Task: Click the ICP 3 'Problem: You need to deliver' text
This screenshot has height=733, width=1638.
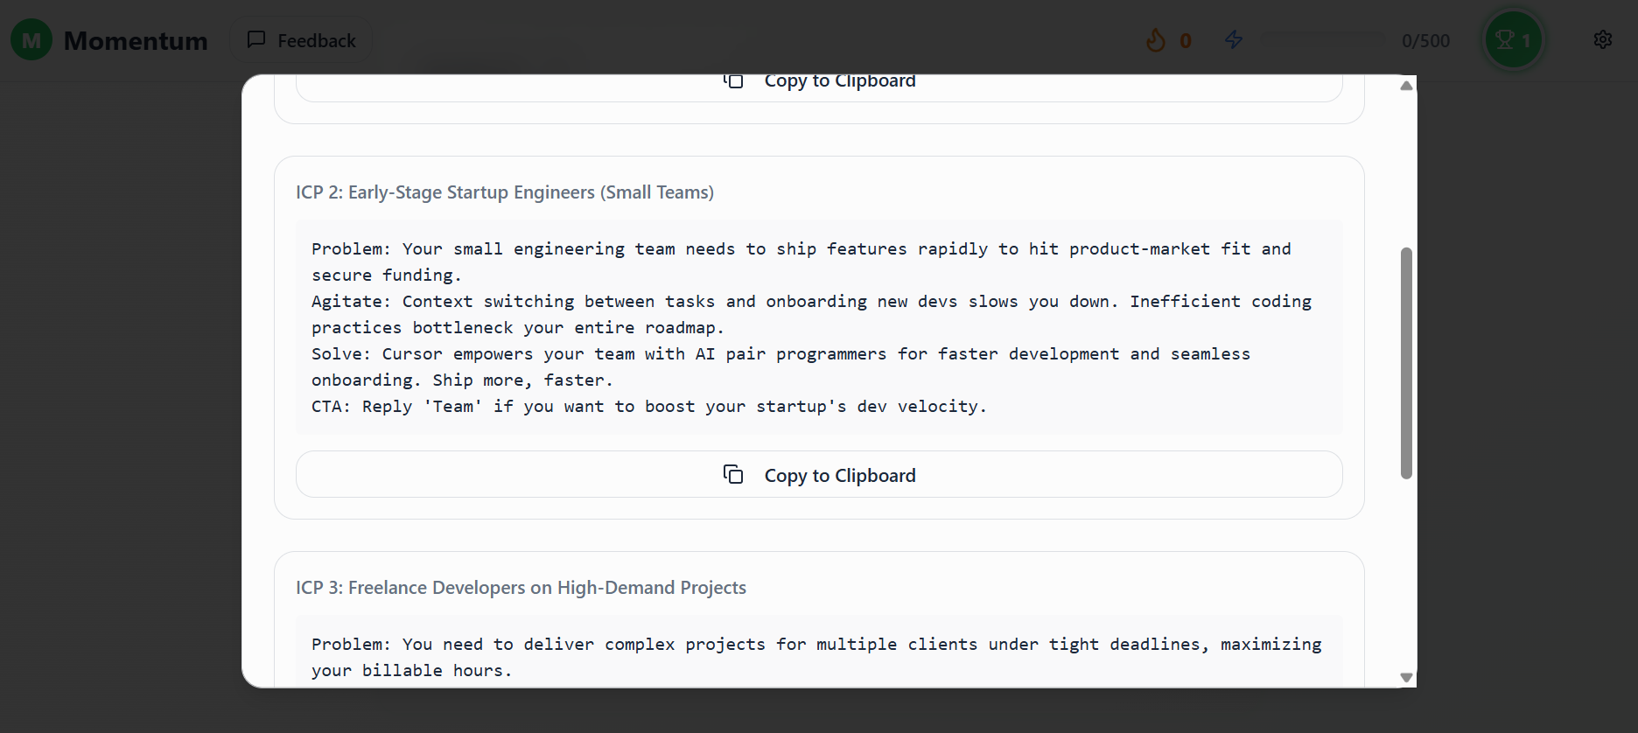Action: [816, 658]
